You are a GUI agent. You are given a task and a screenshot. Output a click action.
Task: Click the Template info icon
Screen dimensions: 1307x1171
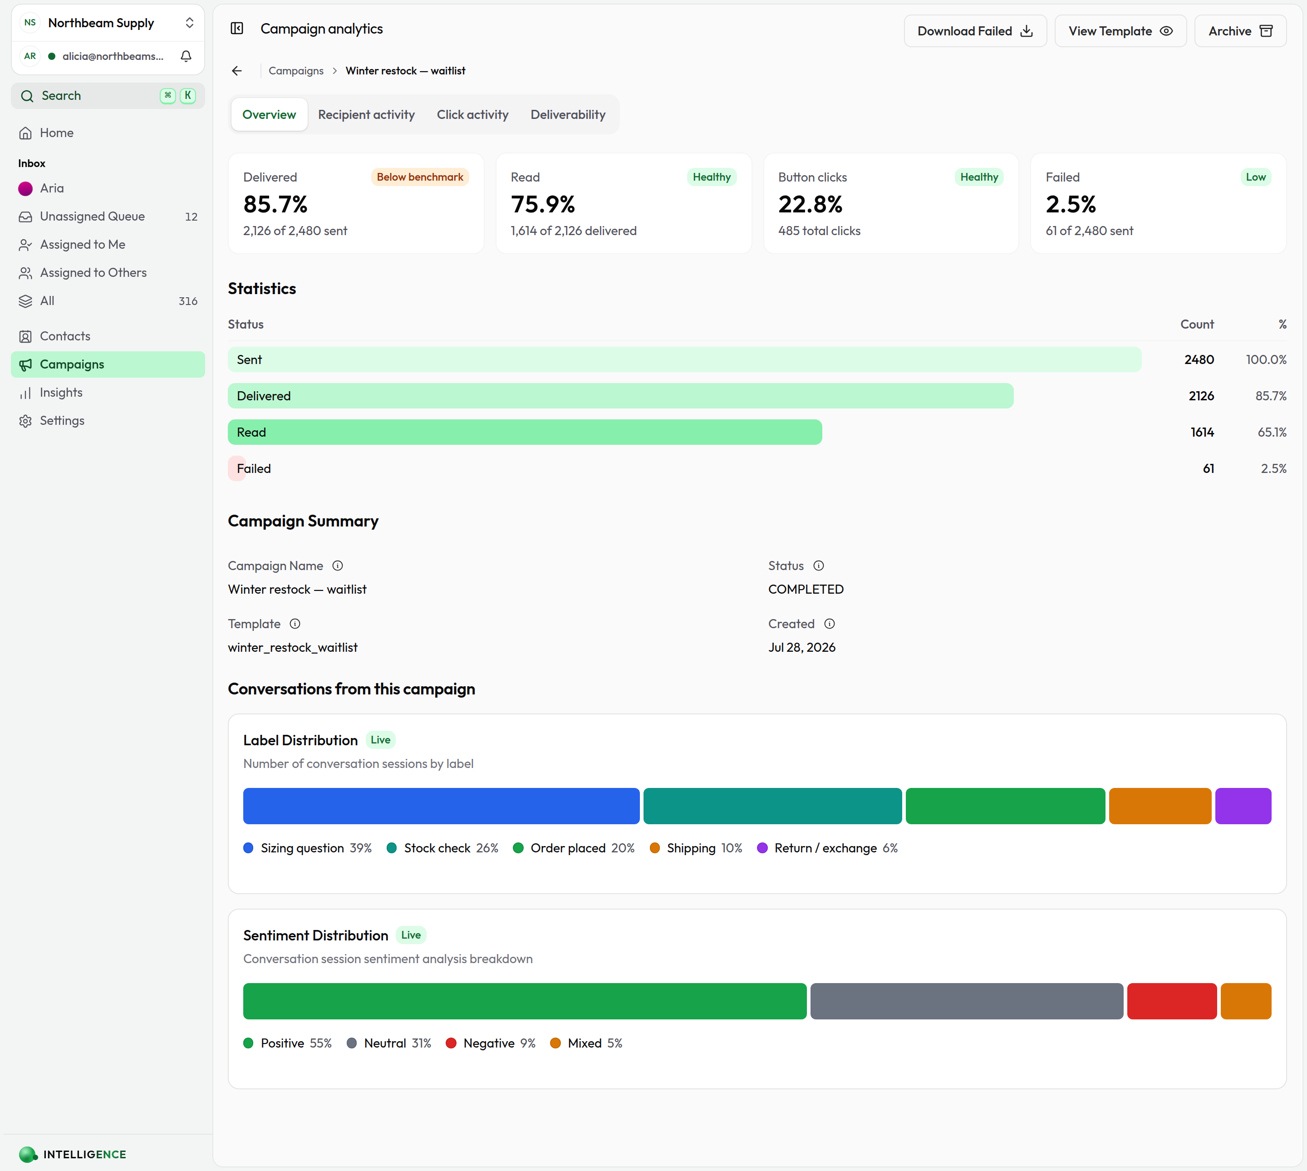295,624
